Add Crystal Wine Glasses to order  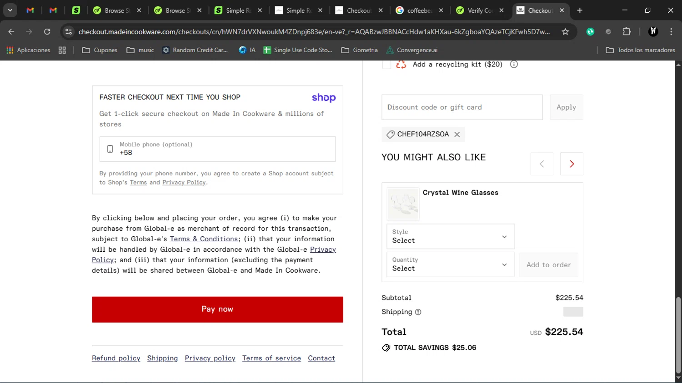click(x=548, y=265)
